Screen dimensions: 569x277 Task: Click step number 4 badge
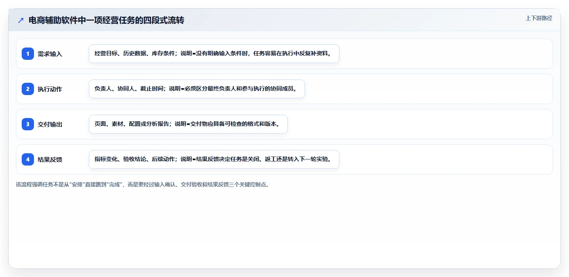[x=28, y=159]
